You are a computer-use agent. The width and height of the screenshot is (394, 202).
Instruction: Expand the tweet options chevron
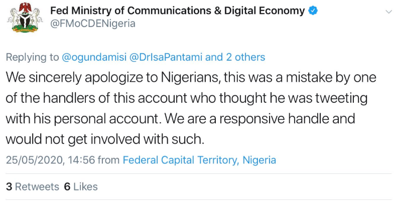(388, 12)
